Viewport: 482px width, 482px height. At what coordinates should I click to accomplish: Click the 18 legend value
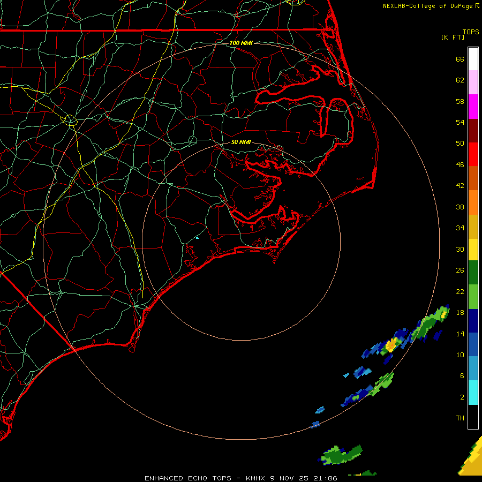pyautogui.click(x=460, y=313)
